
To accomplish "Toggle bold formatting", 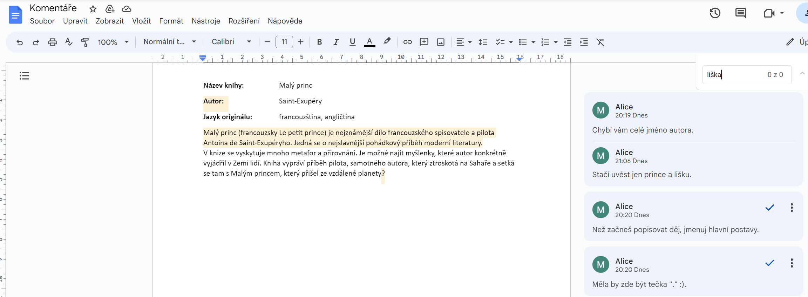I will (x=319, y=42).
